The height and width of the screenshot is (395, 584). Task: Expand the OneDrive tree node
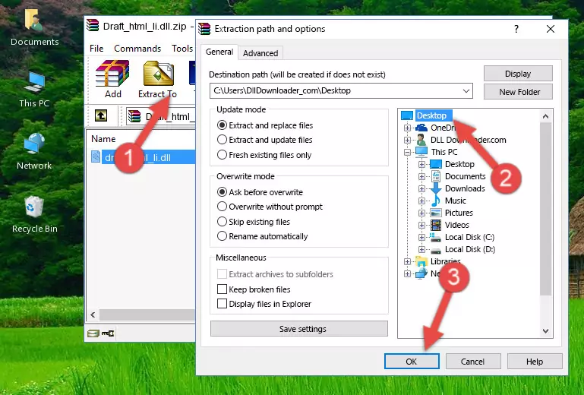[407, 128]
